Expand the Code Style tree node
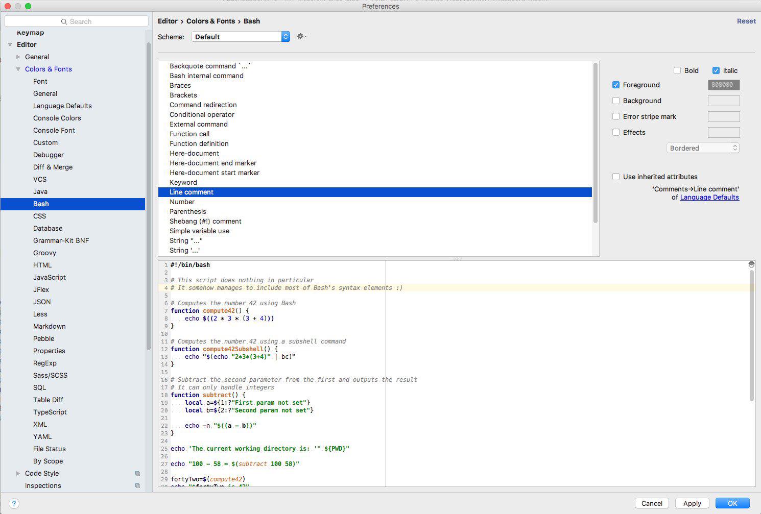This screenshot has width=761, height=514. click(18, 474)
